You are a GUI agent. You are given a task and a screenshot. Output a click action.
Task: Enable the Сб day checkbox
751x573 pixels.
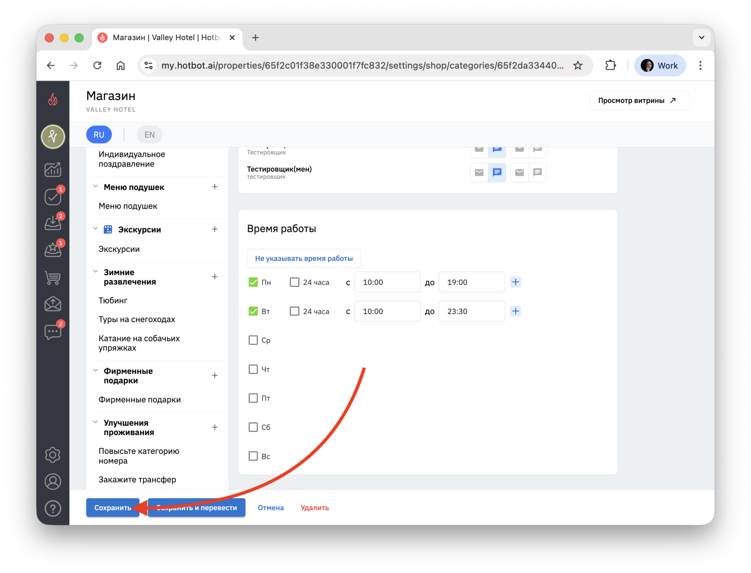coord(253,427)
